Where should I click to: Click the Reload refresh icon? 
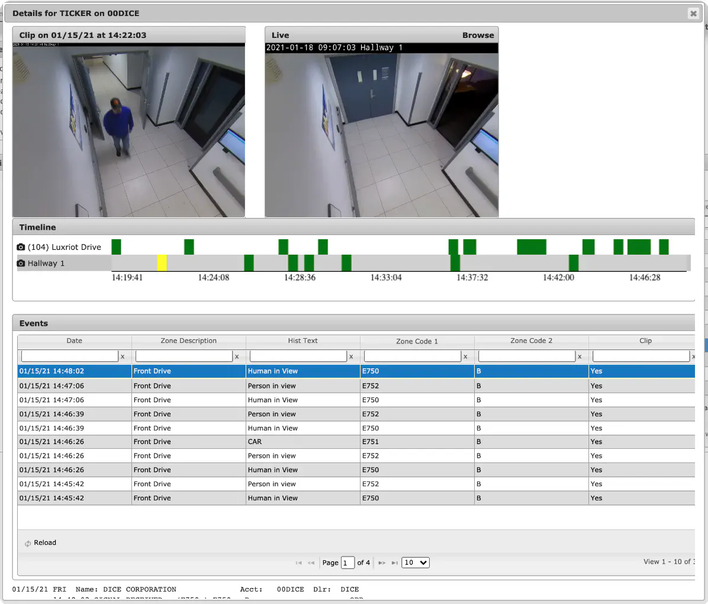click(28, 544)
